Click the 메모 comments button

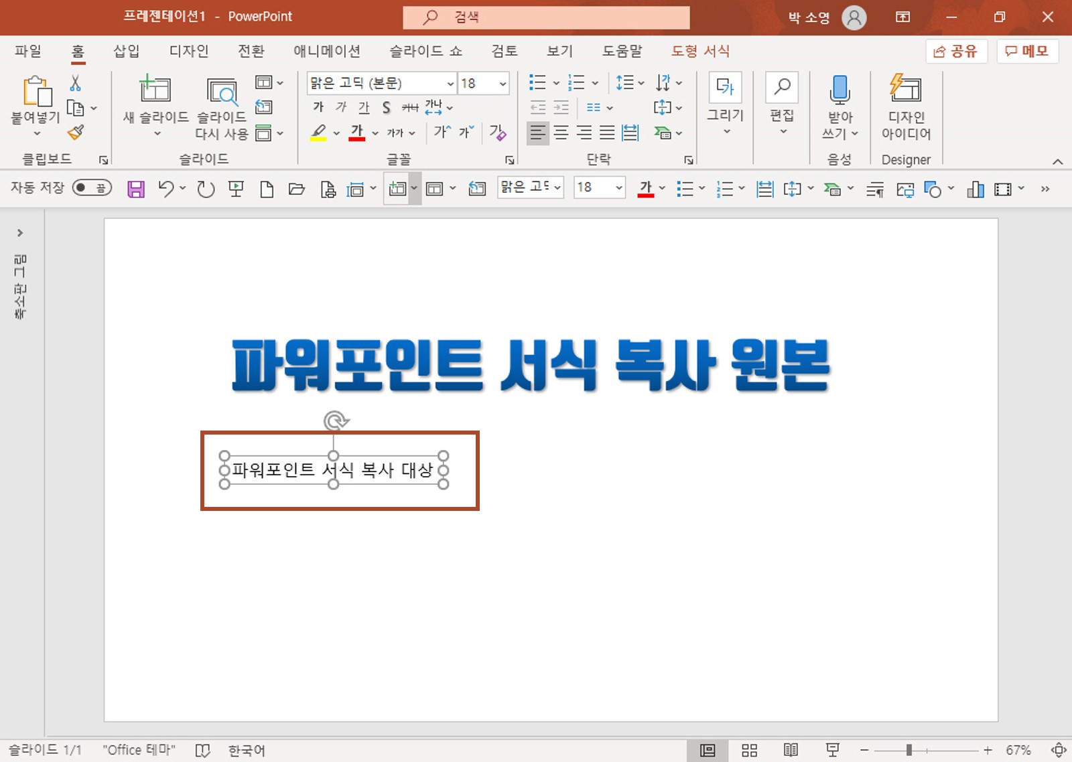(x=1027, y=51)
